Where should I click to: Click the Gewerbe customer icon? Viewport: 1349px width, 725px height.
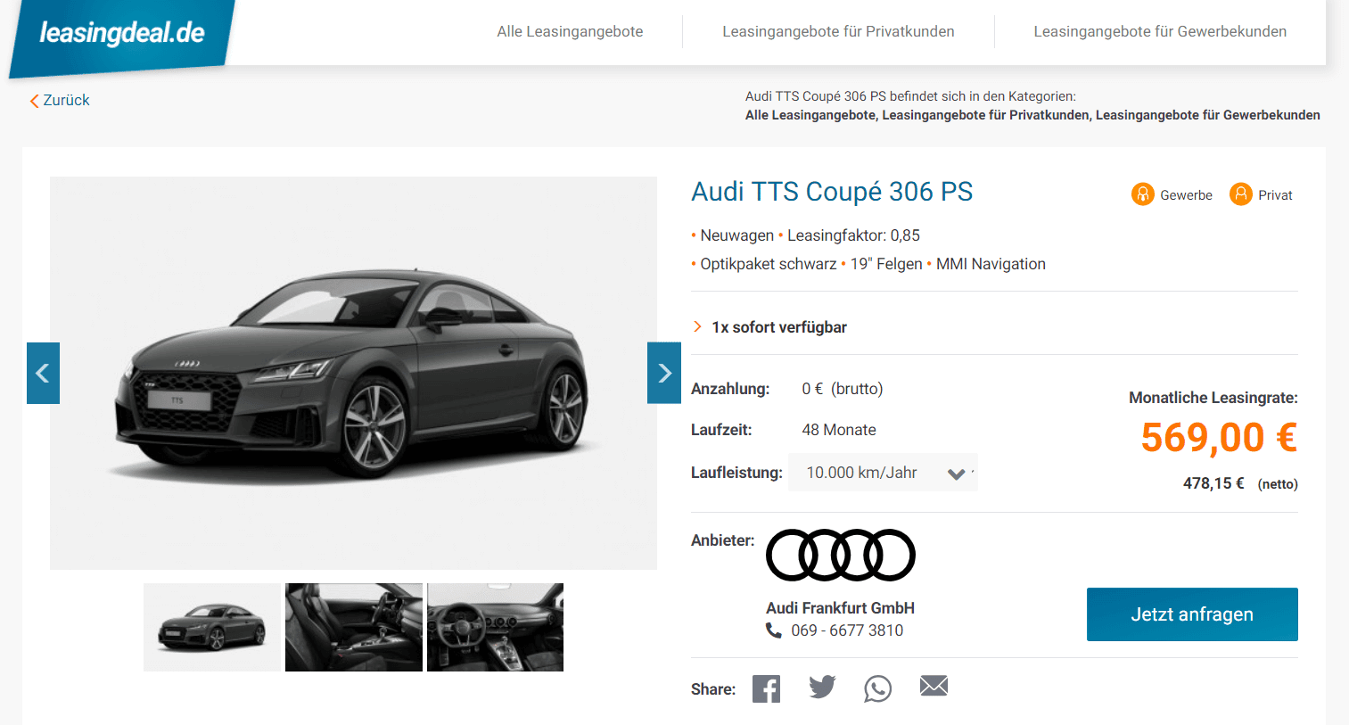[x=1142, y=194]
